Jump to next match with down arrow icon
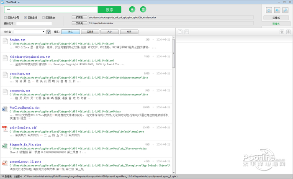 pyautogui.click(x=288, y=32)
